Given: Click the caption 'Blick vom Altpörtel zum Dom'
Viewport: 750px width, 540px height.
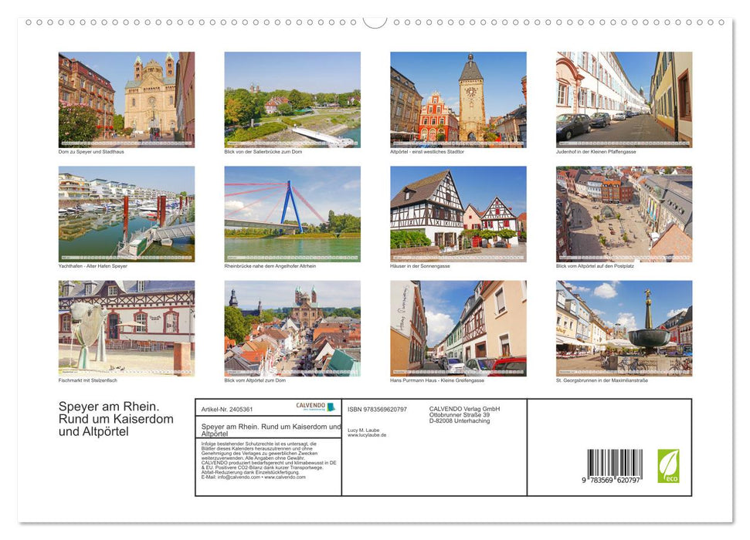Looking at the screenshot, I should pyautogui.click(x=255, y=380).
